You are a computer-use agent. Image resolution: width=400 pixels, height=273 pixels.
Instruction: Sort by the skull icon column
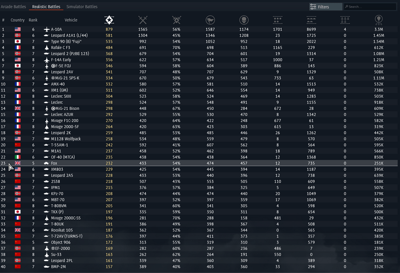[x=244, y=20]
